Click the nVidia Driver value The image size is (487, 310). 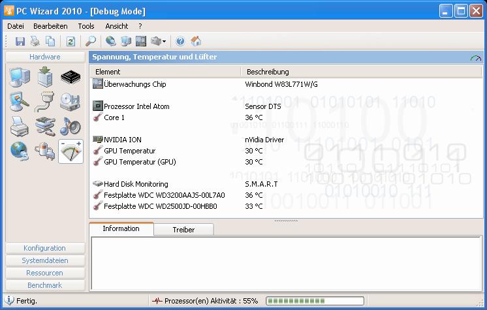click(x=264, y=140)
